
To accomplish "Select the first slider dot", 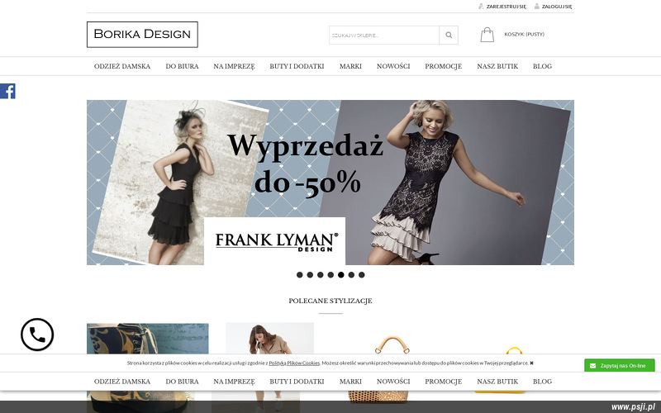I will pyautogui.click(x=300, y=275).
